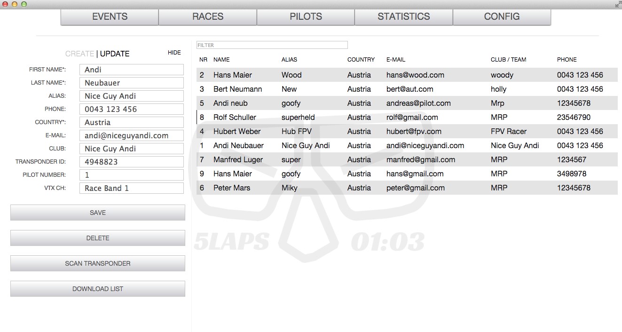Click the VTX CH field showing Race Band 1

[x=132, y=188]
